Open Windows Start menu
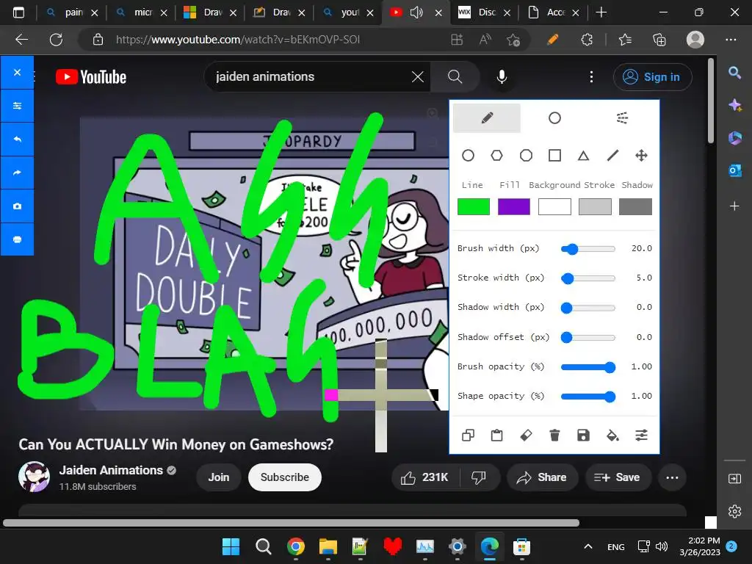The image size is (752, 564). coord(231,546)
